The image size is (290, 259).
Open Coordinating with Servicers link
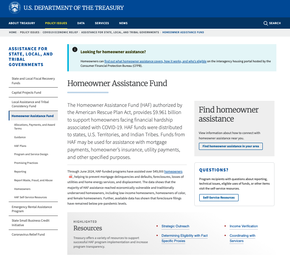click(x=242, y=238)
